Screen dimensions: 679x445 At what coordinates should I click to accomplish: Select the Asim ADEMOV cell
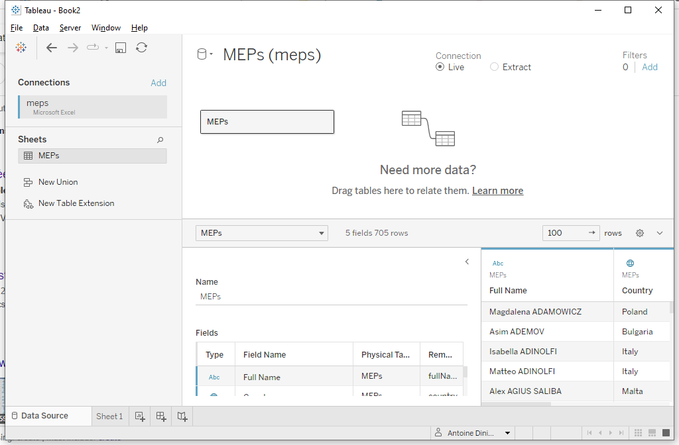547,332
